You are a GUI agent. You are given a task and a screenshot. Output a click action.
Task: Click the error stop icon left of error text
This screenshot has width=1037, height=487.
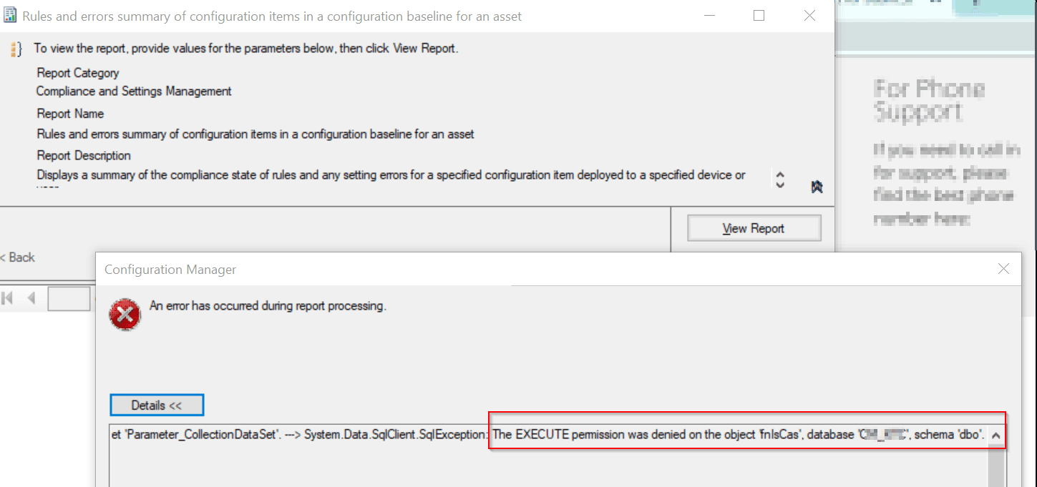coord(125,315)
